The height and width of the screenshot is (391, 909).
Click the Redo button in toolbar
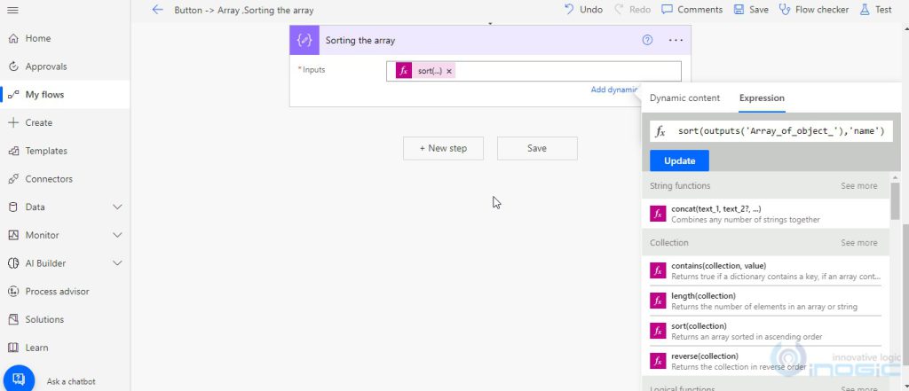632,10
